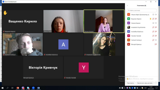Click the Найти участника search field

pos(142,10)
